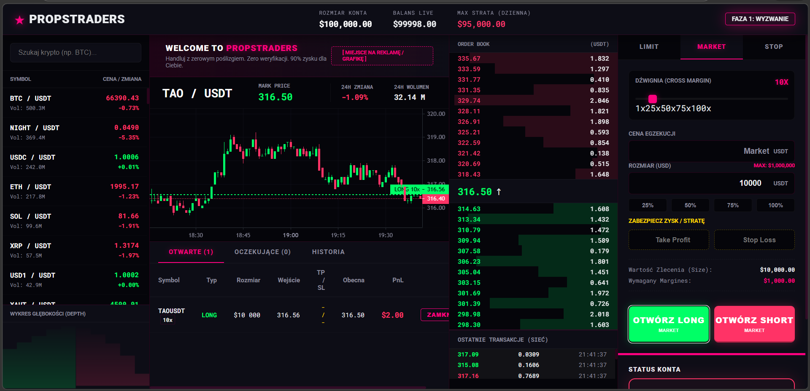Choose SOL / USDT from symbol list
This screenshot has width=810, height=391.
coord(75,220)
